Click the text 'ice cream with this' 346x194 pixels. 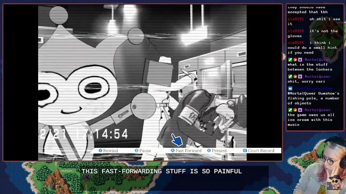coord(310,120)
